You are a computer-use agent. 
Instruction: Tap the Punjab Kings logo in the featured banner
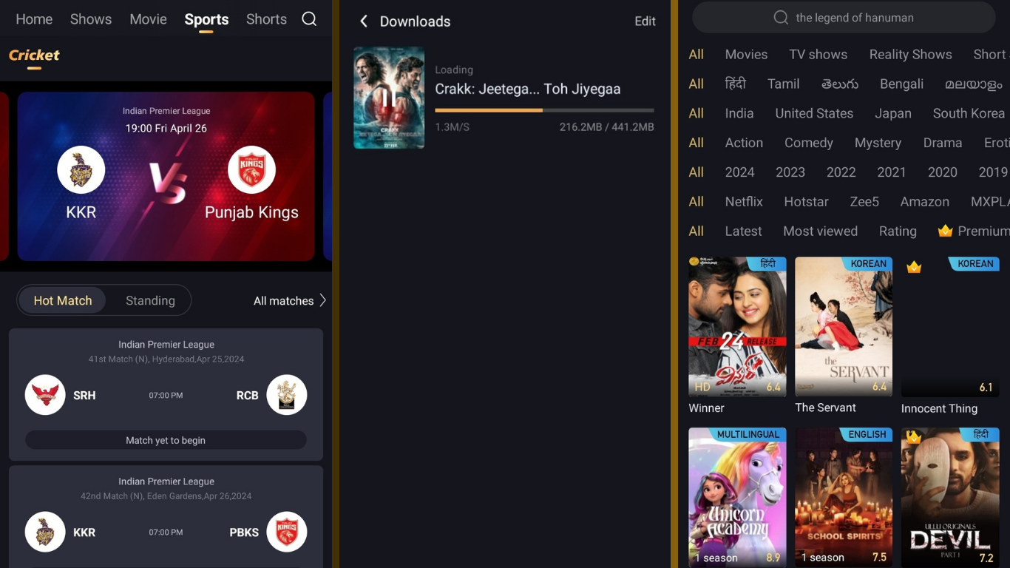(251, 170)
